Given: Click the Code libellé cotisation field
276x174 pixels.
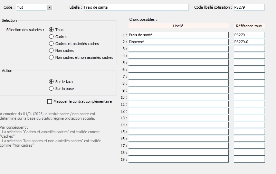Looking at the screenshot, I should pos(249,7).
